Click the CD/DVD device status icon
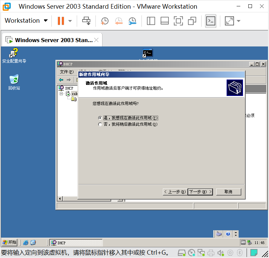This screenshot has height=258, width=269. tap(192, 253)
